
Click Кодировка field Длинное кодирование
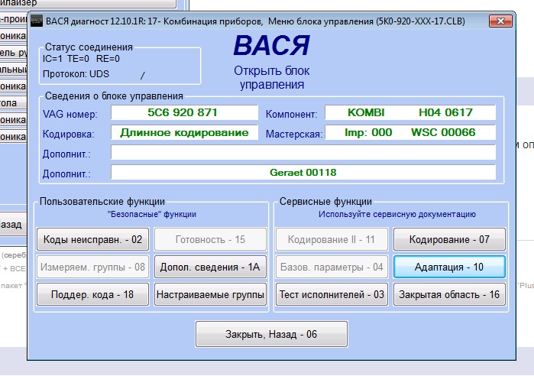click(x=184, y=132)
